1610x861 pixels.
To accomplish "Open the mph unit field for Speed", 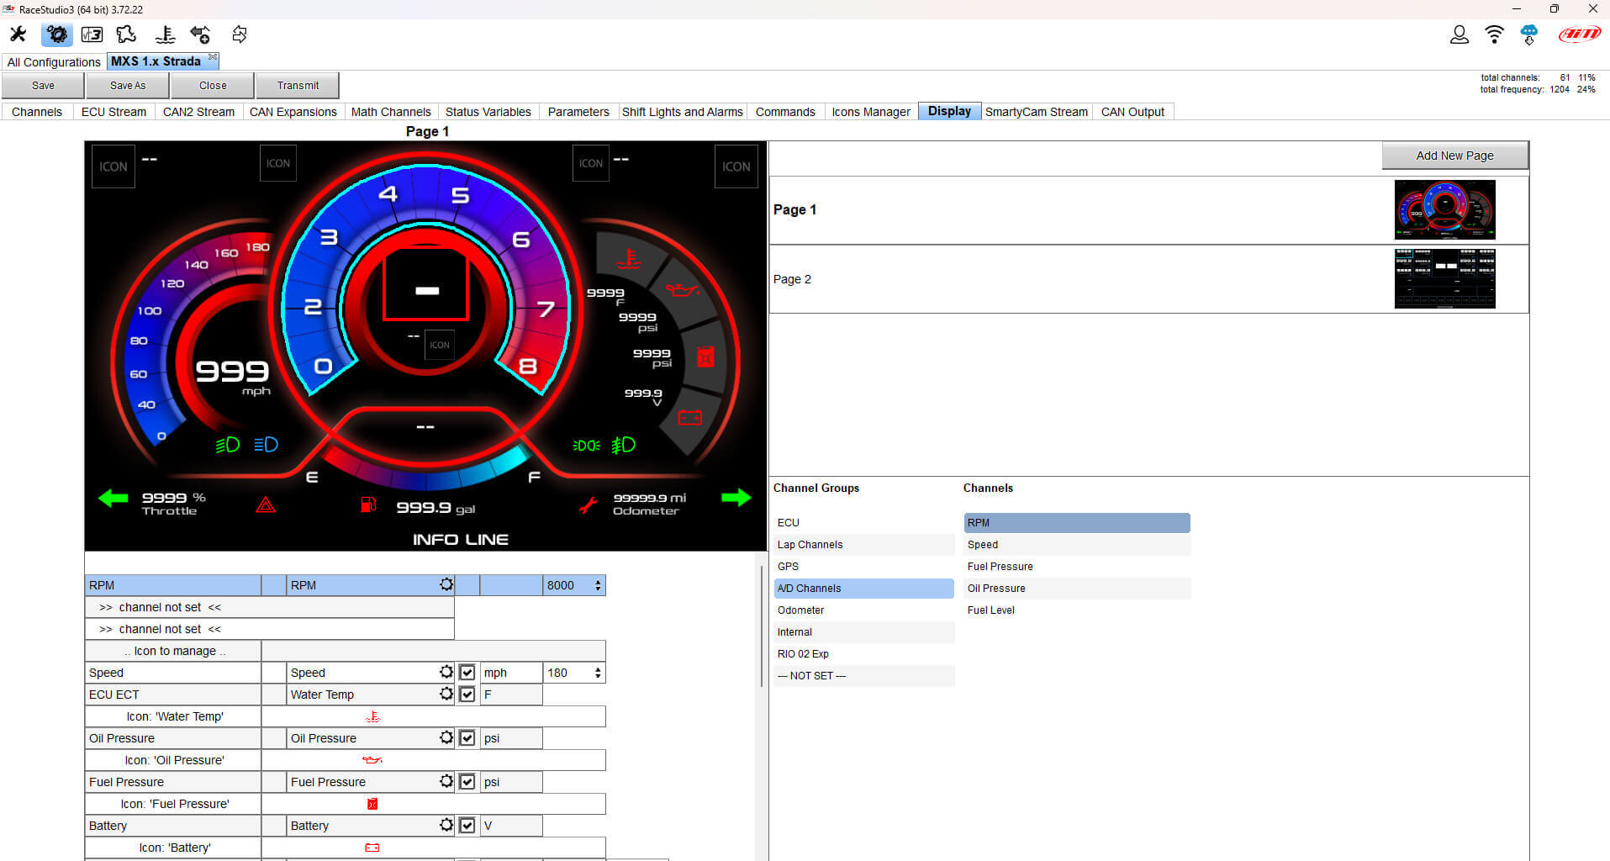I will click(510, 673).
